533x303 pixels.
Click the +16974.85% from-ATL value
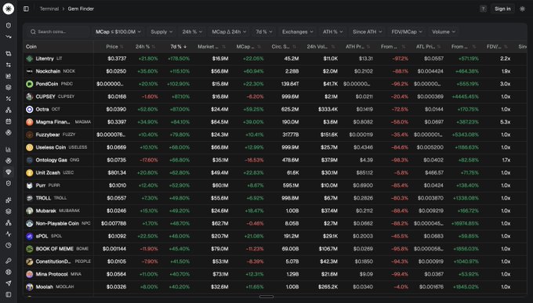[x=465, y=223]
